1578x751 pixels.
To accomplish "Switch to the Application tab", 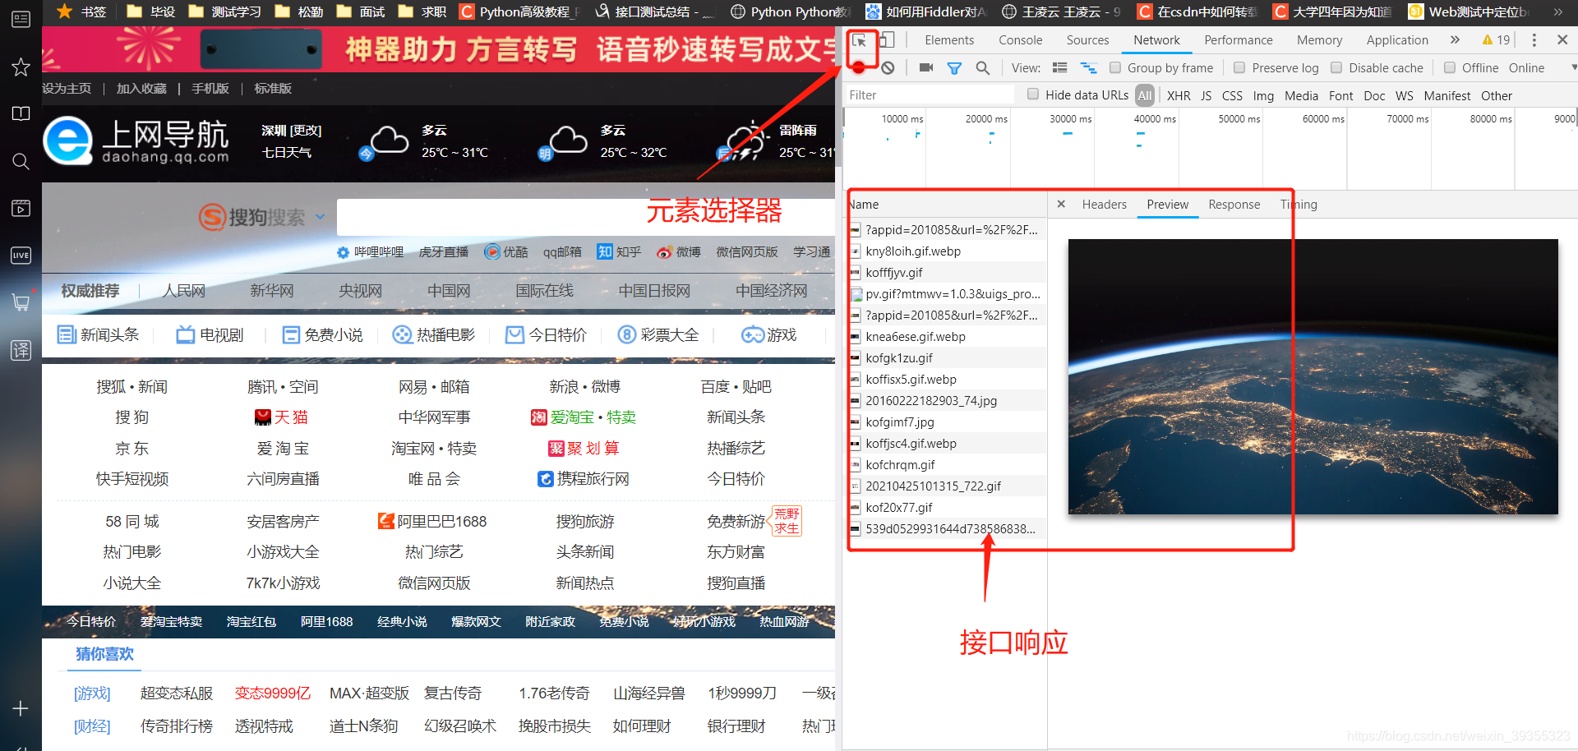I will coord(1397,40).
